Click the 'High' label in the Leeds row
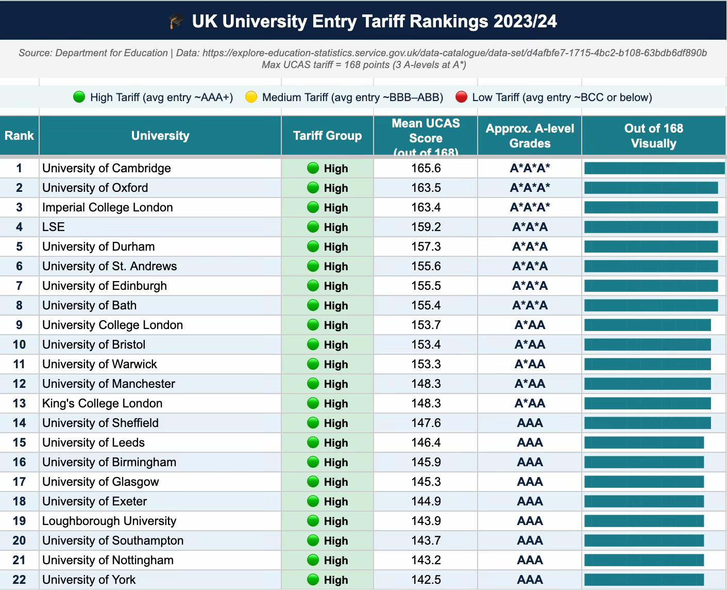727x590 pixels. (336, 443)
